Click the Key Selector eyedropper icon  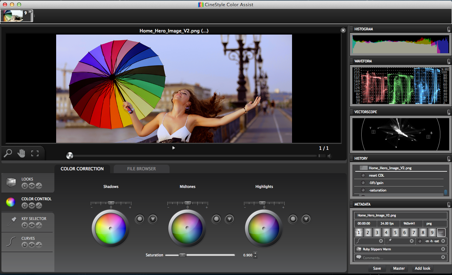pyautogui.click(x=11, y=222)
